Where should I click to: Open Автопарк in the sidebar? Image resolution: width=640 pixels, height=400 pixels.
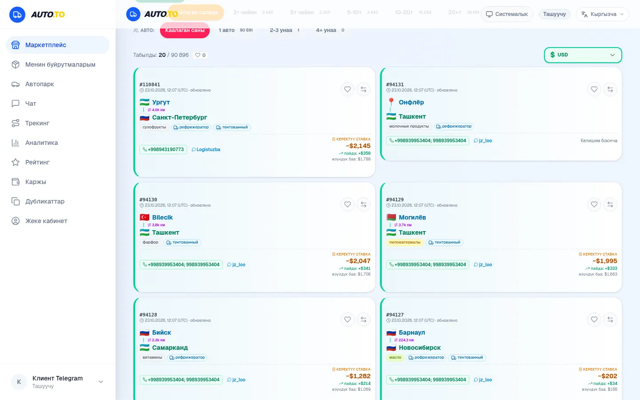(x=58, y=84)
